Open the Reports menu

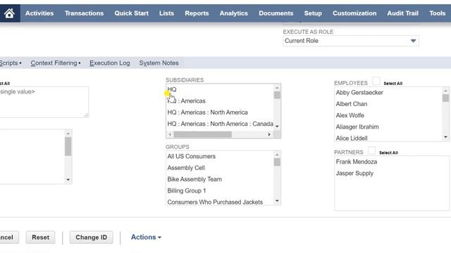tap(197, 13)
